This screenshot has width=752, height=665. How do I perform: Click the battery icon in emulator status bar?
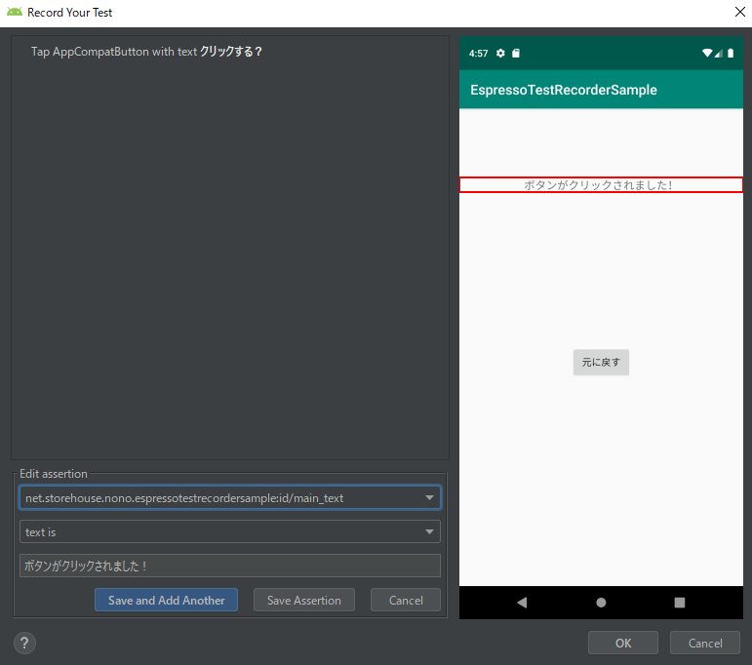click(x=731, y=54)
